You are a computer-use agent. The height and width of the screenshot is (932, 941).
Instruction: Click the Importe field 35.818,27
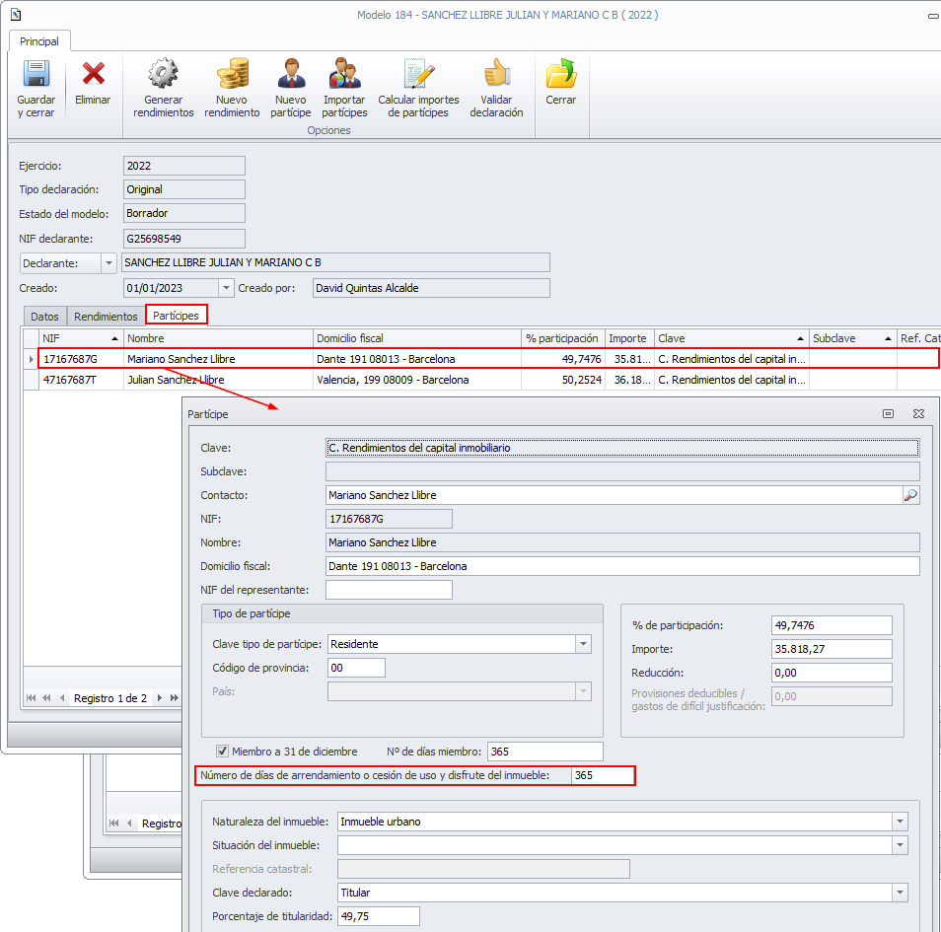point(832,649)
